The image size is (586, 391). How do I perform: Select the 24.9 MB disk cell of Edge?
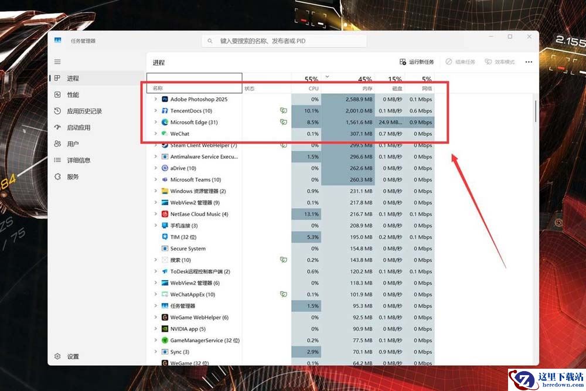pos(390,123)
